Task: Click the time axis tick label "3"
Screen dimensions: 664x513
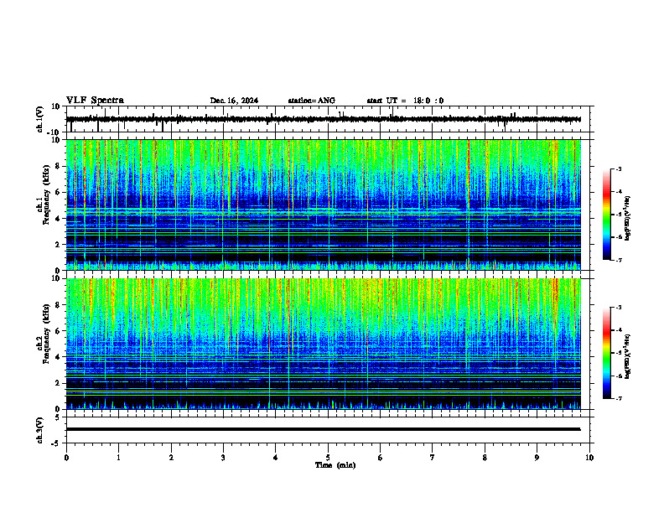Action: (223, 458)
